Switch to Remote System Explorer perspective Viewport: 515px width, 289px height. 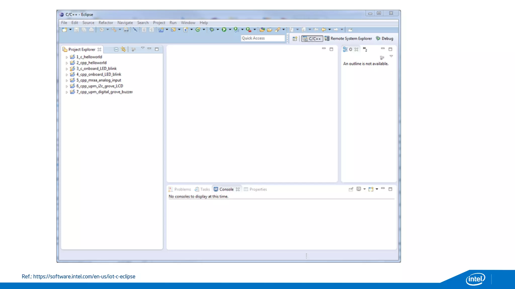[348, 39]
